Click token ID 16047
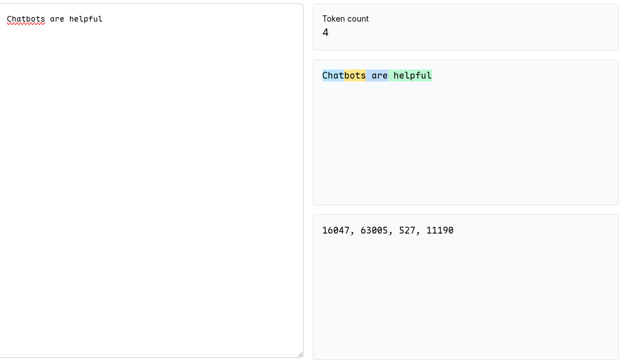 click(336, 230)
